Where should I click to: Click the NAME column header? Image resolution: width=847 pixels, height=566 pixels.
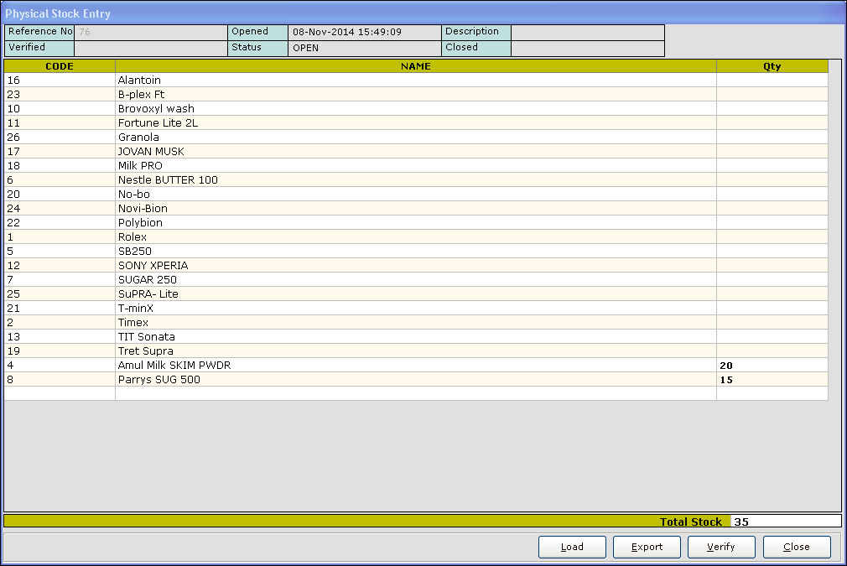click(x=416, y=66)
